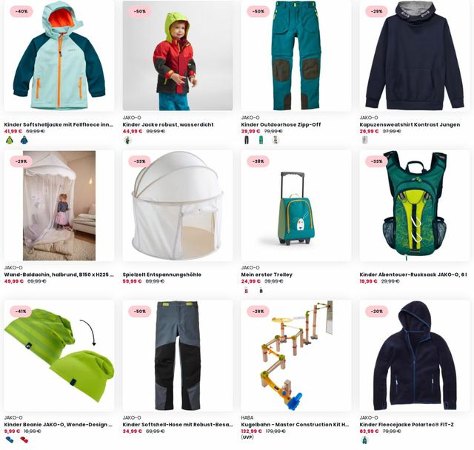Select red variant of Mein erster Trolley
The height and width of the screenshot is (450, 474).
point(247,291)
